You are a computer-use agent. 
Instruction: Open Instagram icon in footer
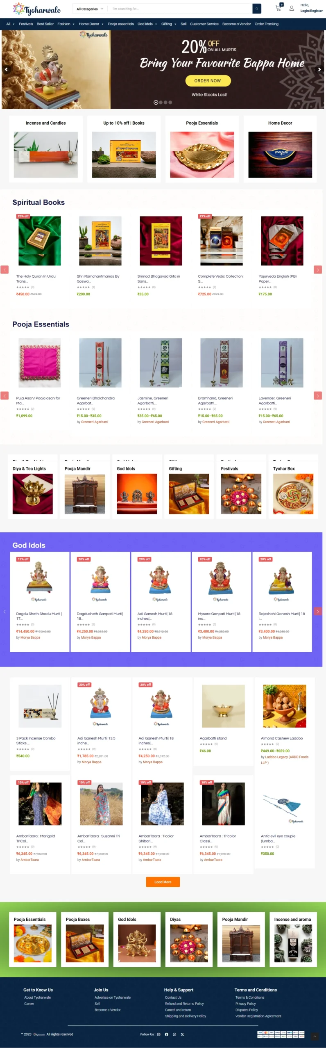click(159, 1034)
